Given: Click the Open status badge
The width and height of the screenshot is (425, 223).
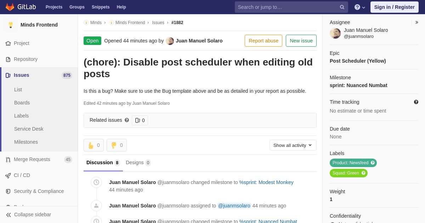Looking at the screenshot, I should tap(92, 41).
